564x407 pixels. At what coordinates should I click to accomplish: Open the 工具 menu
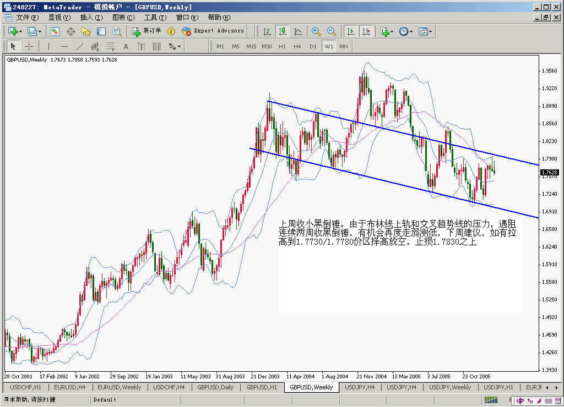pos(155,18)
